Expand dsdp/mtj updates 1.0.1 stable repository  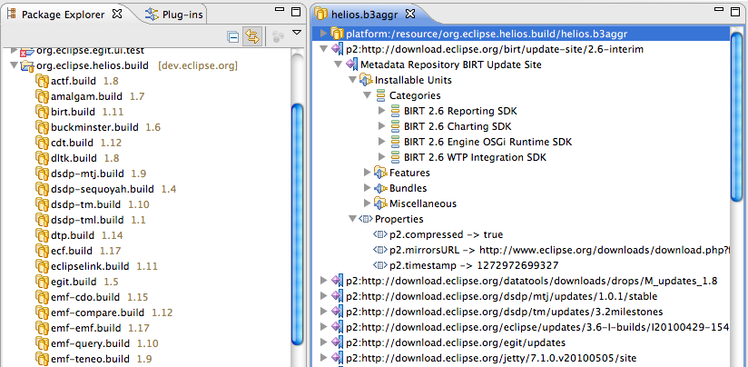(324, 296)
